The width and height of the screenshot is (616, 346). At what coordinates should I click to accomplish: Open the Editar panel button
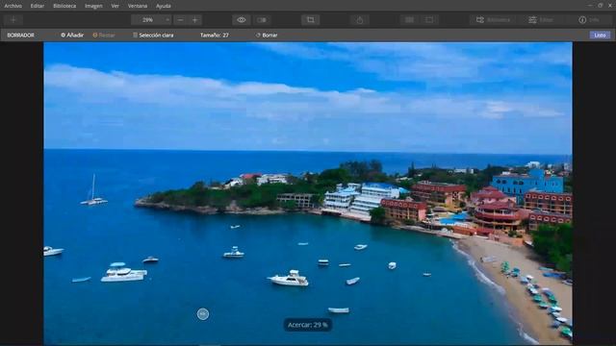pos(541,20)
